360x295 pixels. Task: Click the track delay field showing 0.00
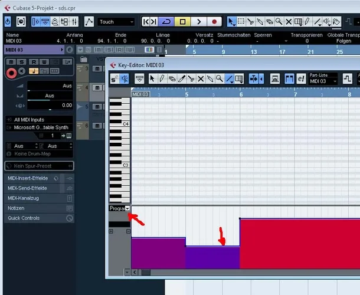(x=50, y=106)
